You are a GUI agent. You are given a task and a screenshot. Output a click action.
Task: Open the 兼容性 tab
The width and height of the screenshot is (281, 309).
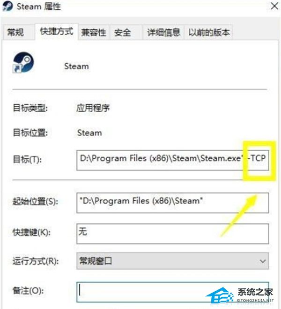(x=94, y=32)
